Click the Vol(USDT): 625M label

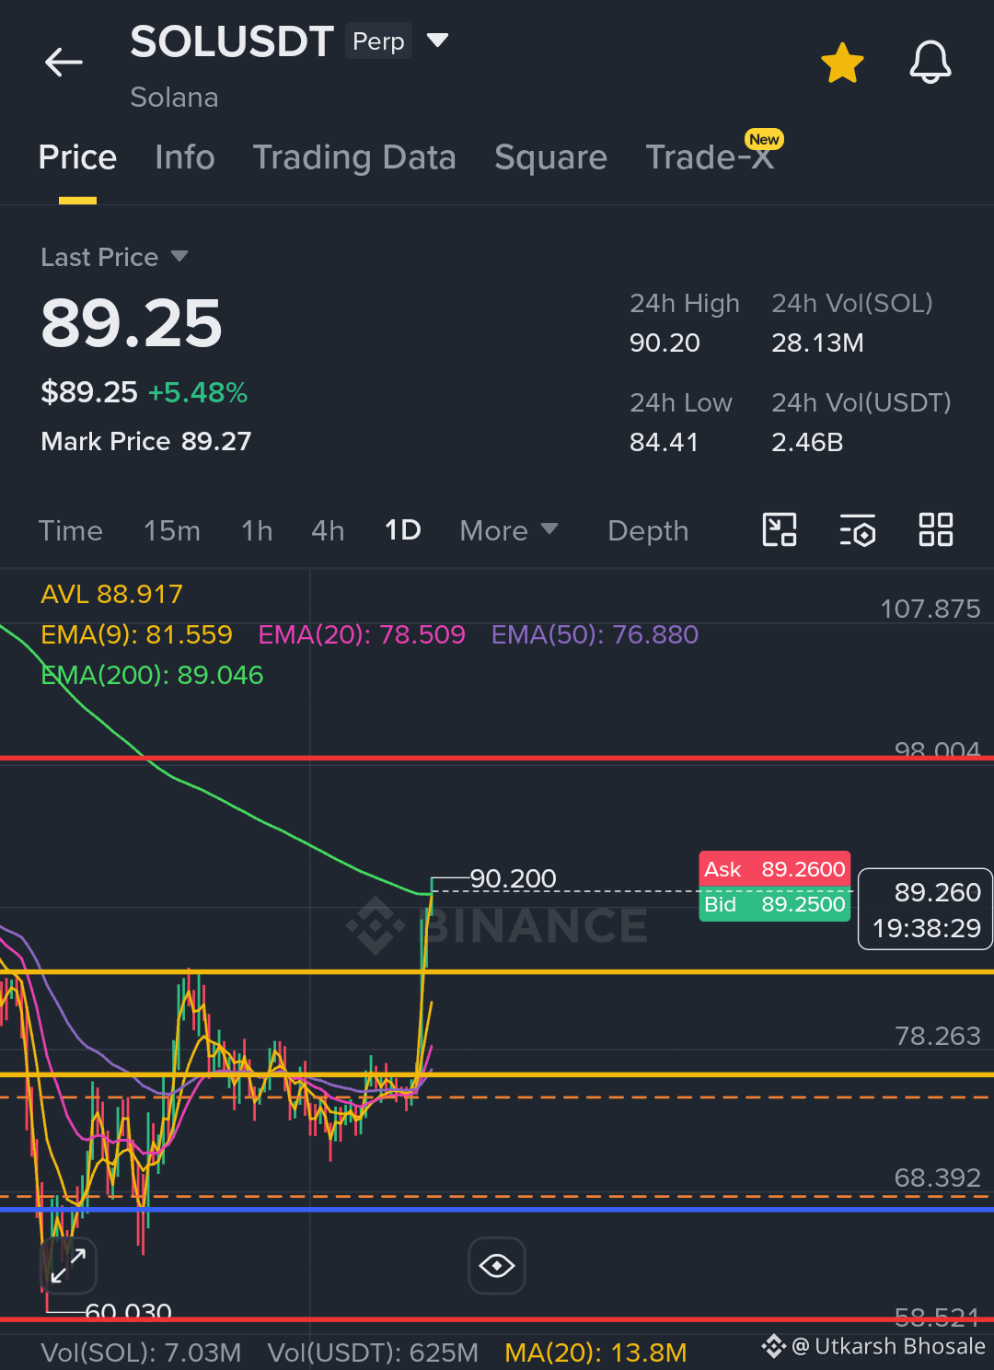tap(373, 1353)
